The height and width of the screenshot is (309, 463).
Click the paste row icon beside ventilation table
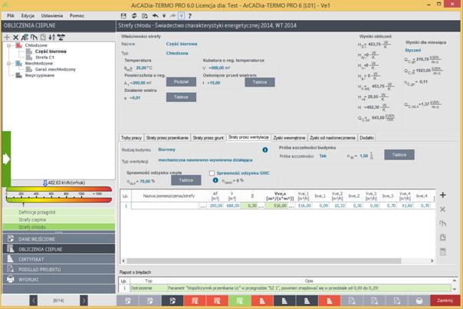(442, 237)
